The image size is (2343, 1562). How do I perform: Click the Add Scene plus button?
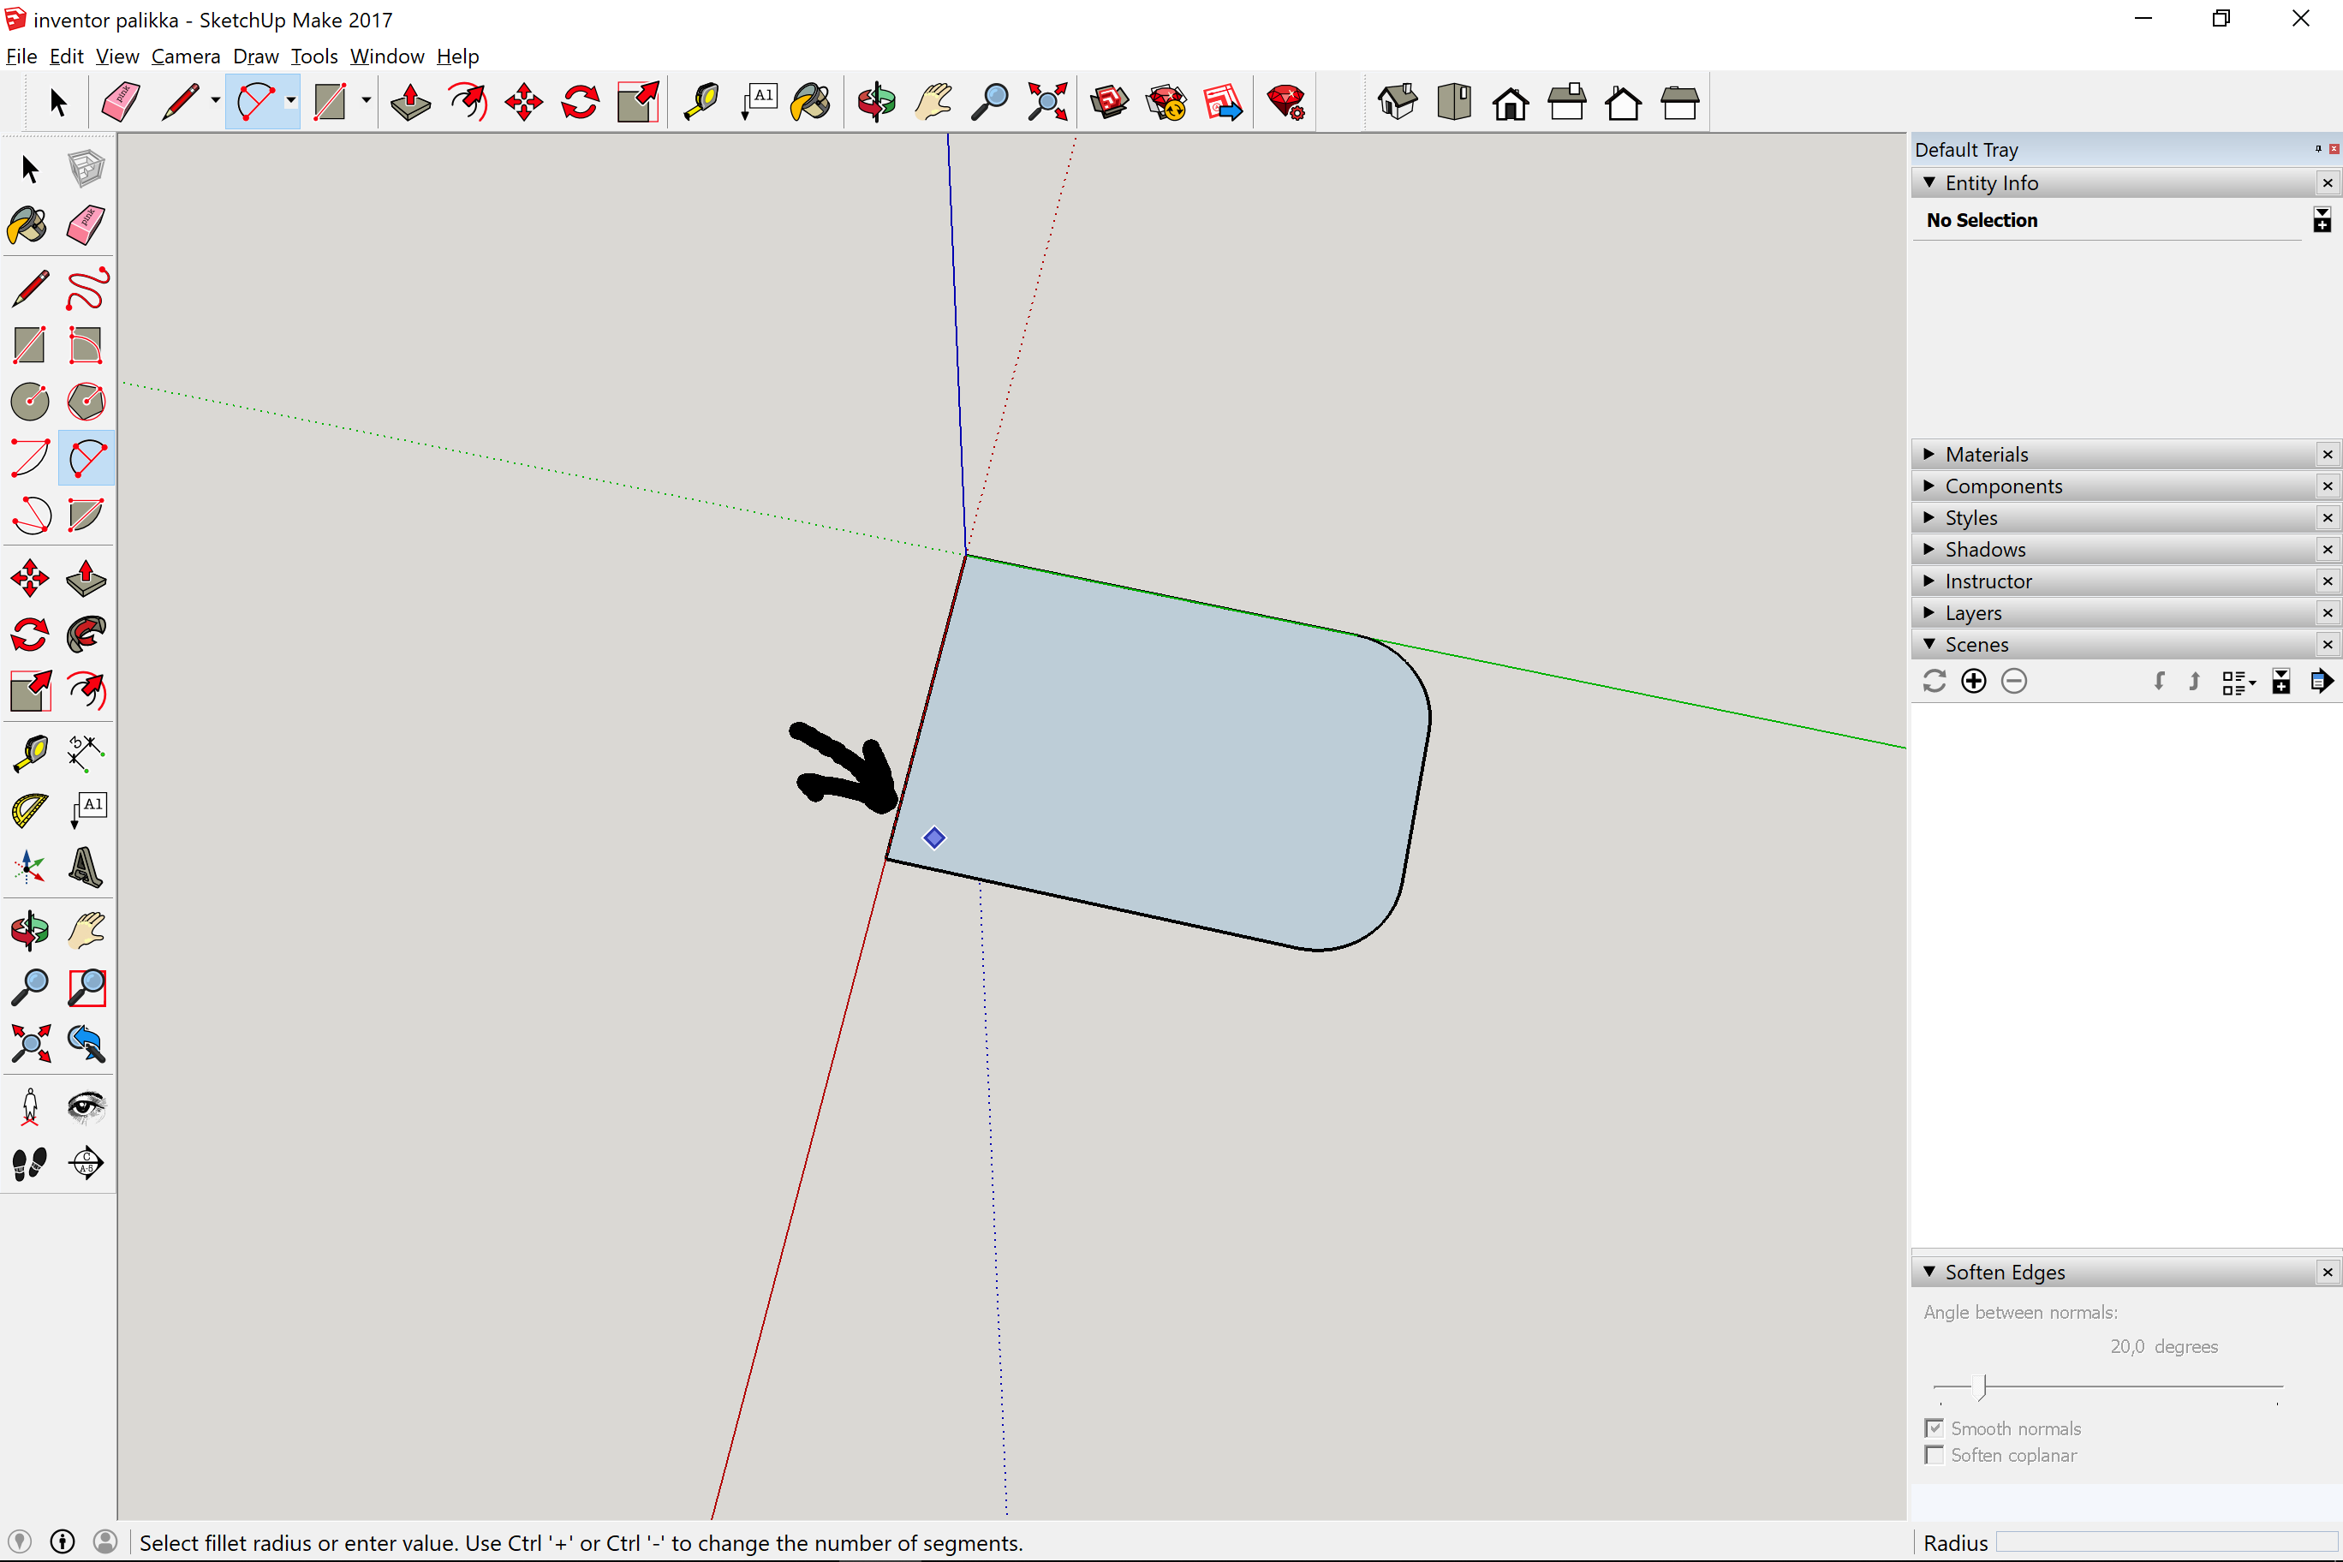pyautogui.click(x=1973, y=682)
